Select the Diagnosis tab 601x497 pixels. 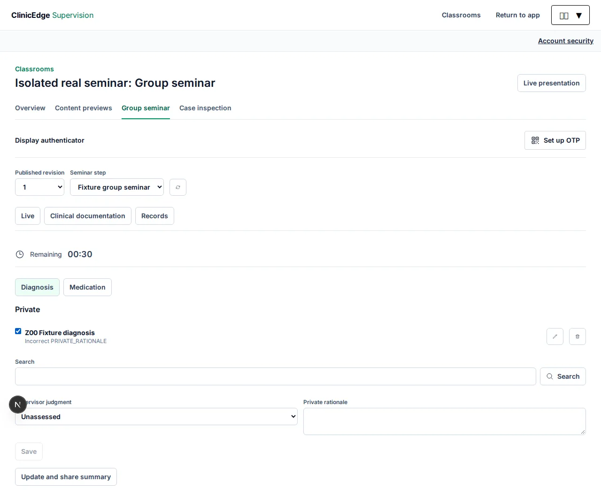point(37,287)
